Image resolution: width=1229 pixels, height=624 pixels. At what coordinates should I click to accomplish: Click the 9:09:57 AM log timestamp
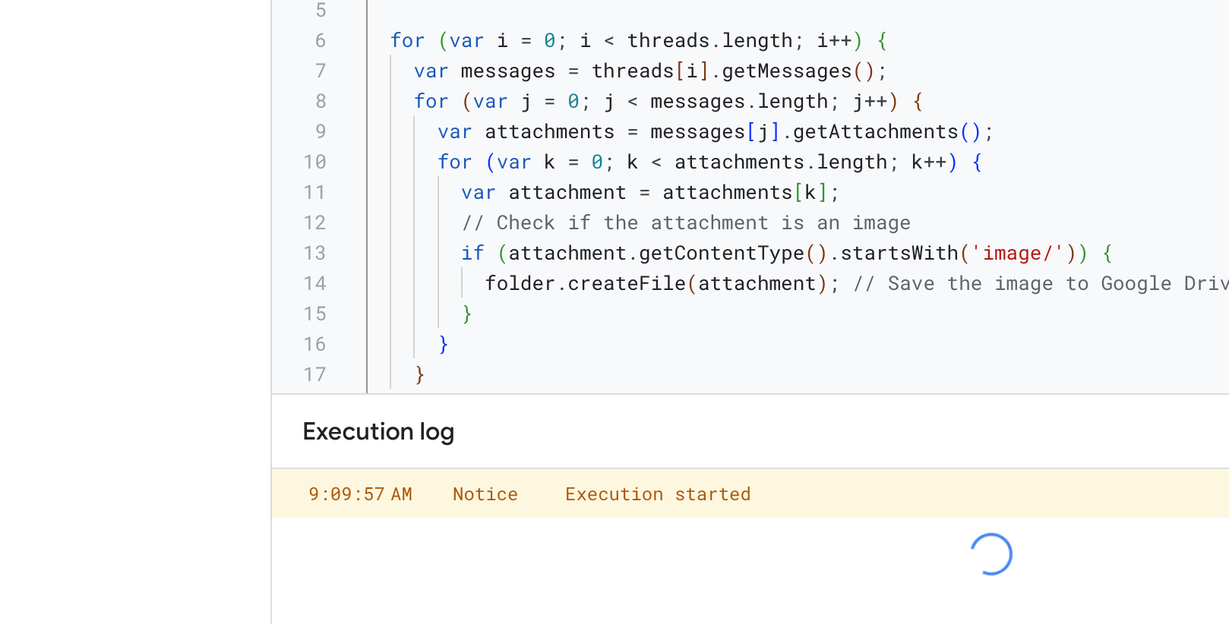click(360, 494)
